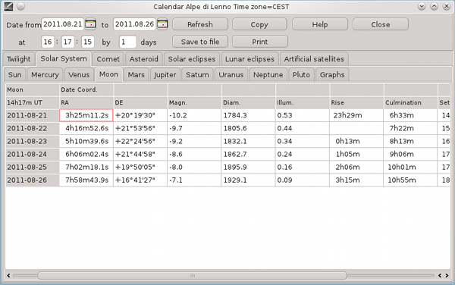Click magnitude cell -8.6
The width and height of the screenshot is (455, 285).
point(194,154)
